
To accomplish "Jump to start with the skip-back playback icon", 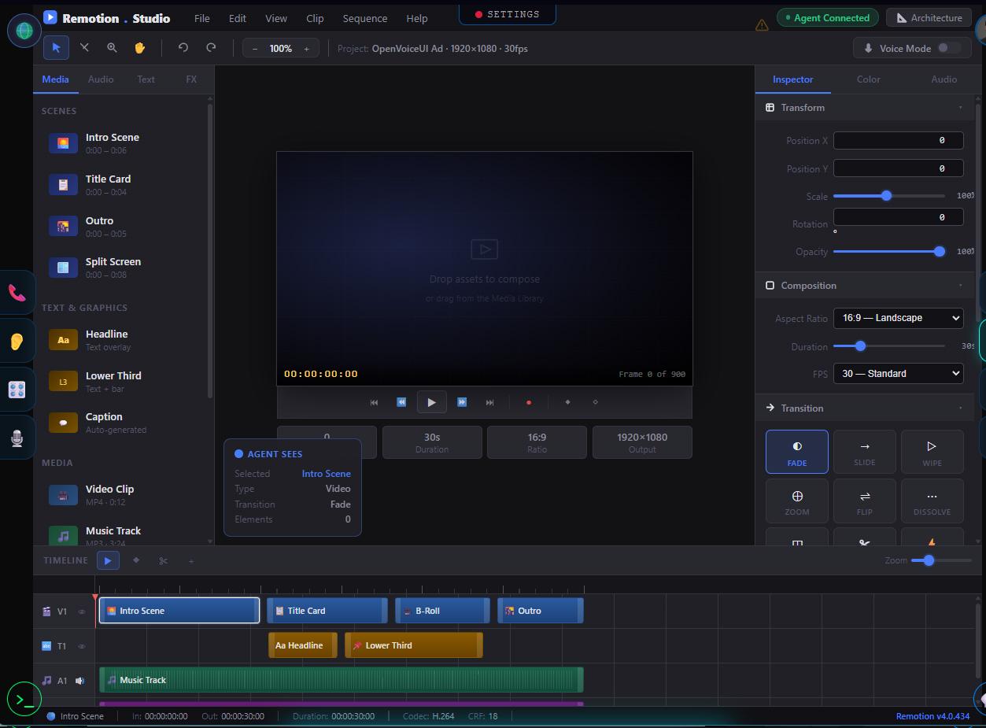I will point(374,401).
